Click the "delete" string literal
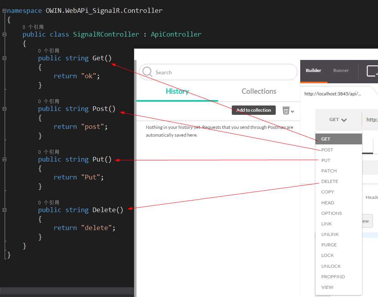Viewport: 378px width, 297px height. pyautogui.click(x=96, y=228)
